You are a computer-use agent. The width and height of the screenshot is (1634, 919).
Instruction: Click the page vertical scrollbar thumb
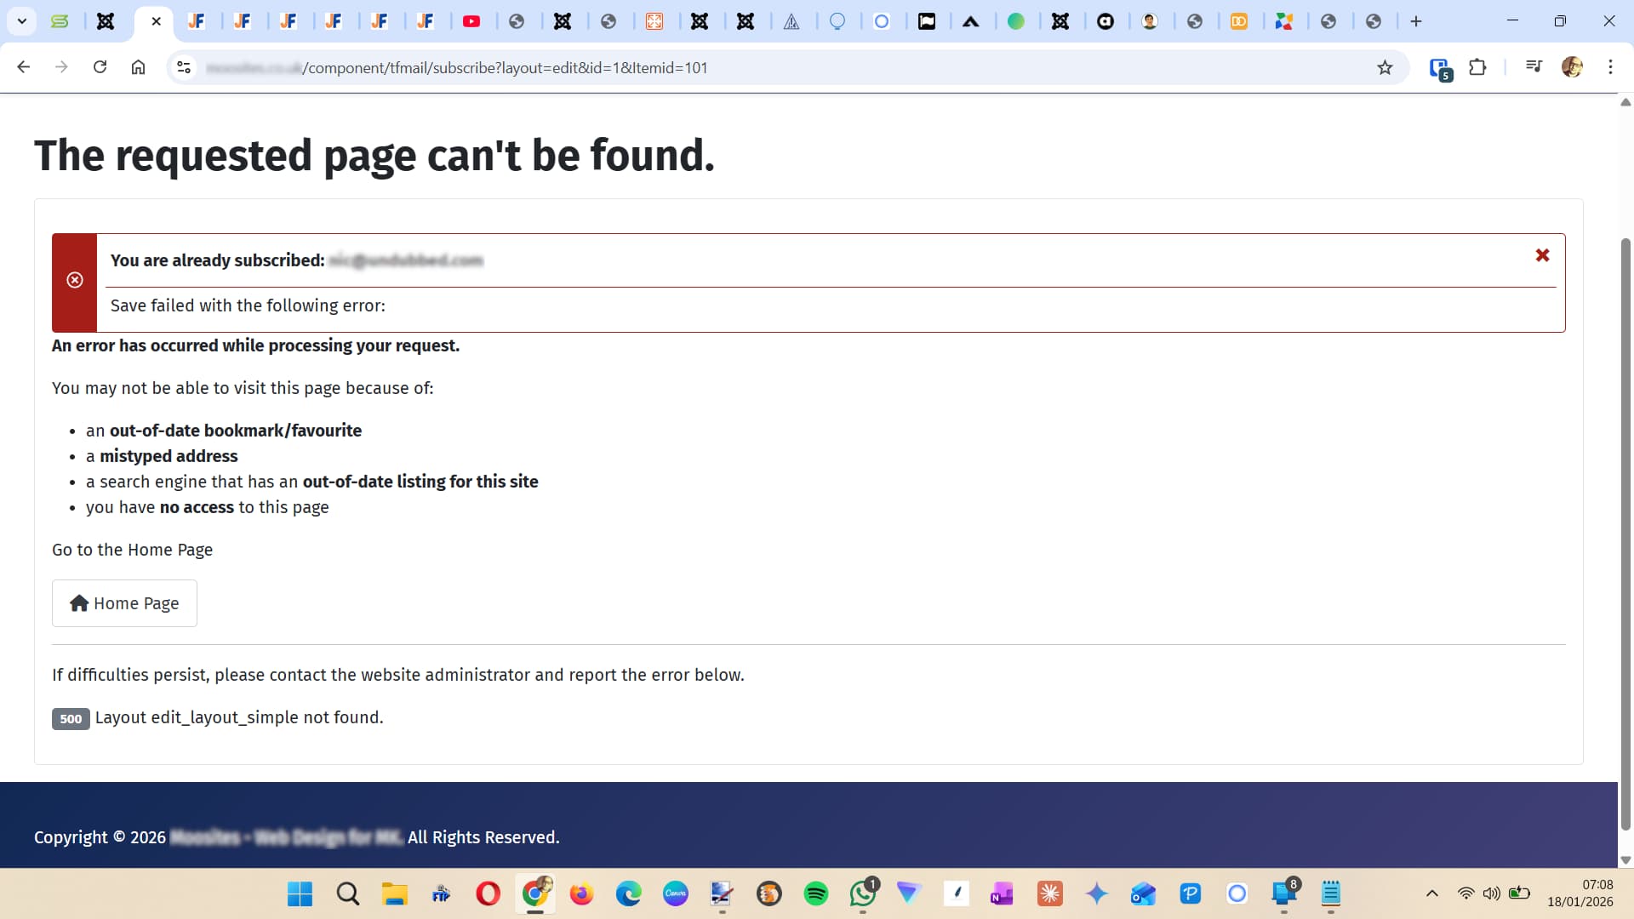point(1625,532)
